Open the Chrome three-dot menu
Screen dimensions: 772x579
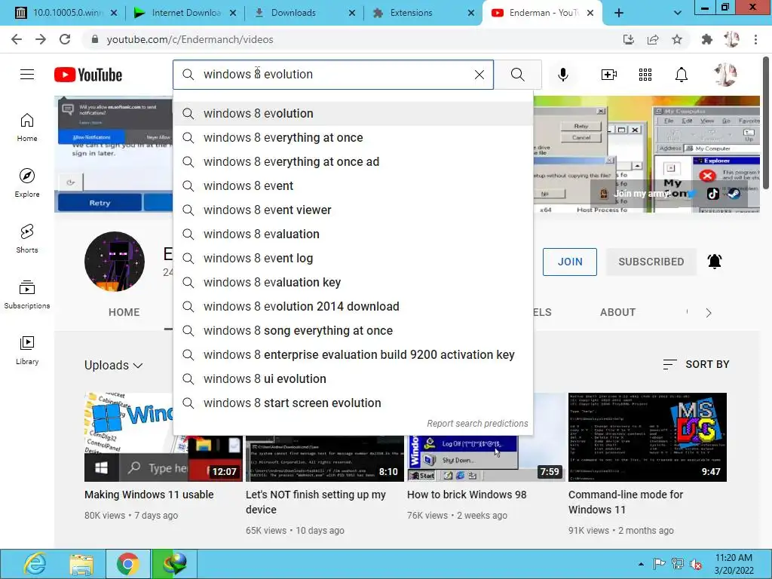coord(755,39)
